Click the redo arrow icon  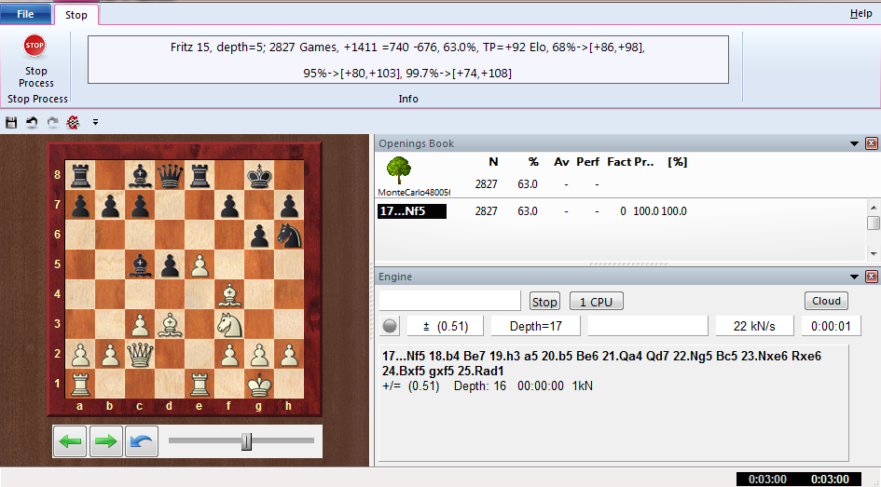coord(52,122)
